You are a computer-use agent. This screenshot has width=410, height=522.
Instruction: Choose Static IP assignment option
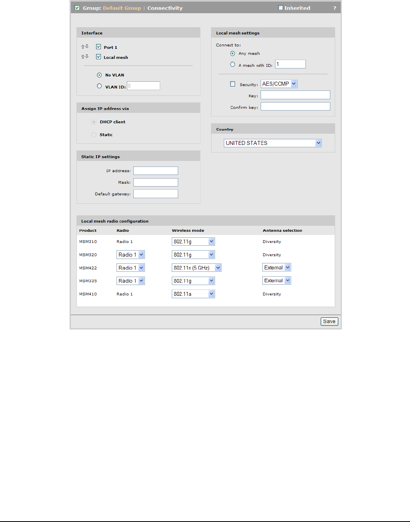click(94, 135)
